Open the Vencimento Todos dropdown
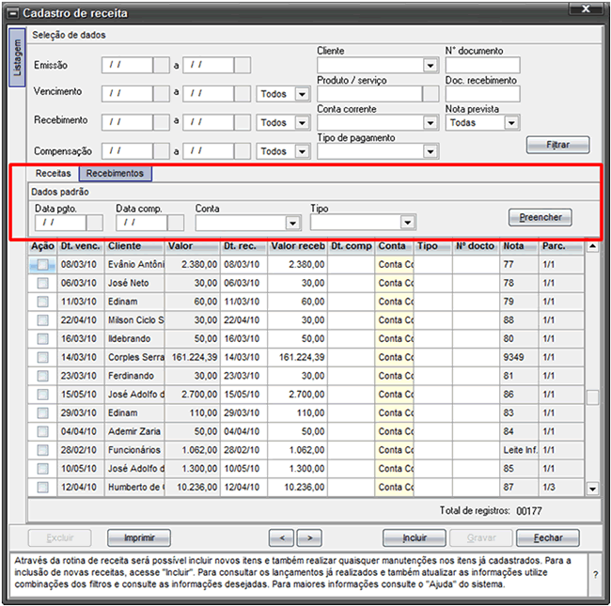 click(x=302, y=94)
